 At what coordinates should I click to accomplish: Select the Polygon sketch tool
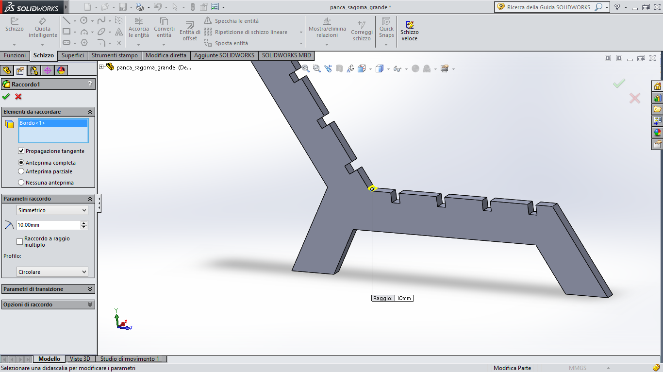tap(84, 43)
